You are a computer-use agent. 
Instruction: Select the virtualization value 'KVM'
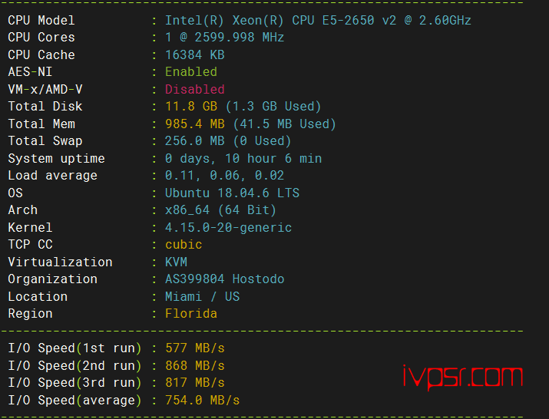(176, 262)
